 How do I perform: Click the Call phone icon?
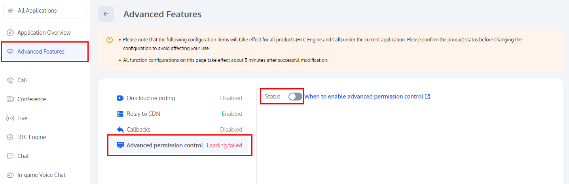coord(10,80)
